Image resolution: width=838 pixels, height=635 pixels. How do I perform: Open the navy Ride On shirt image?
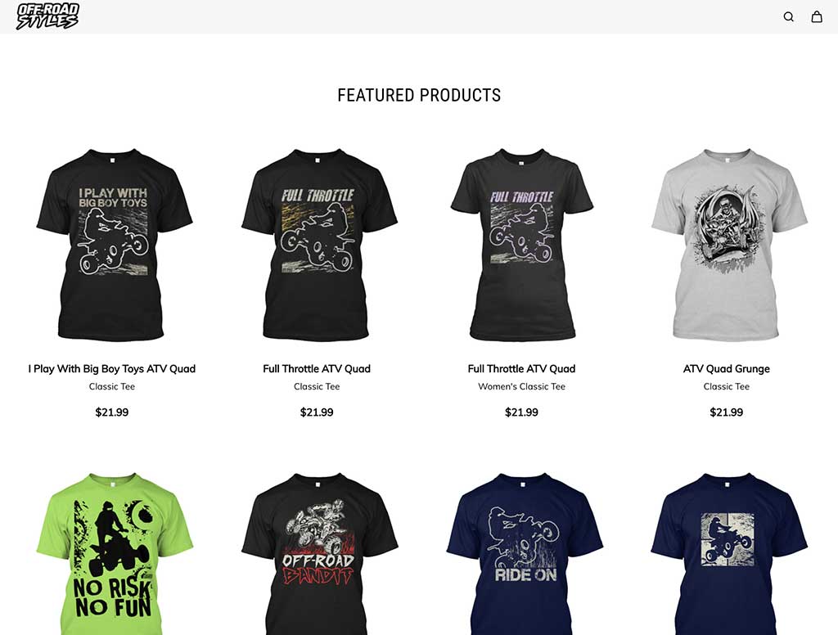pos(521,553)
